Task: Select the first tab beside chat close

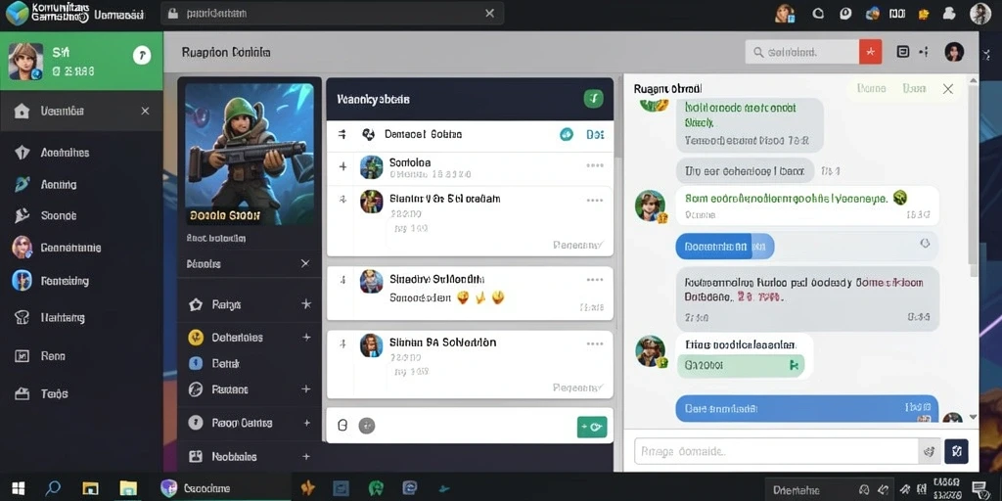Action: click(871, 88)
